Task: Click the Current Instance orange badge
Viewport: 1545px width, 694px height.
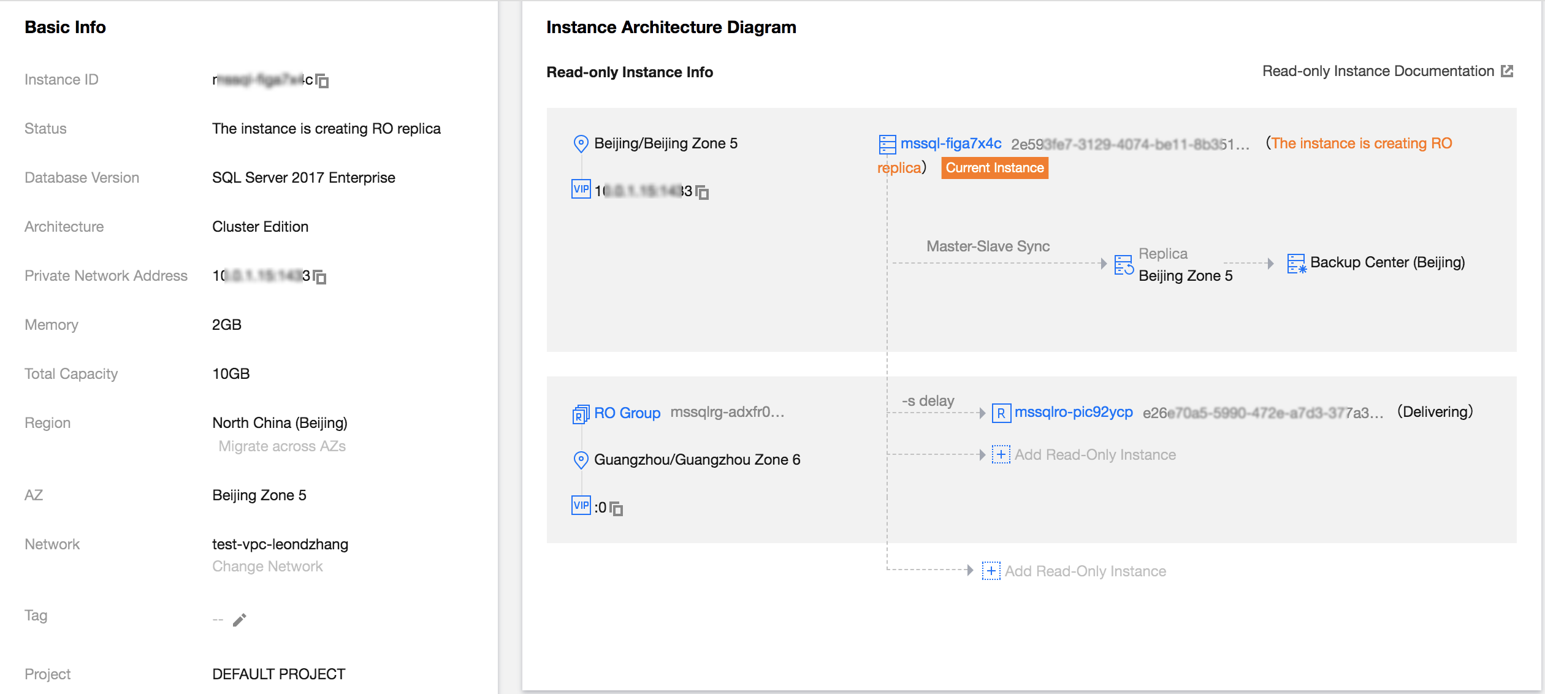Action: click(994, 168)
